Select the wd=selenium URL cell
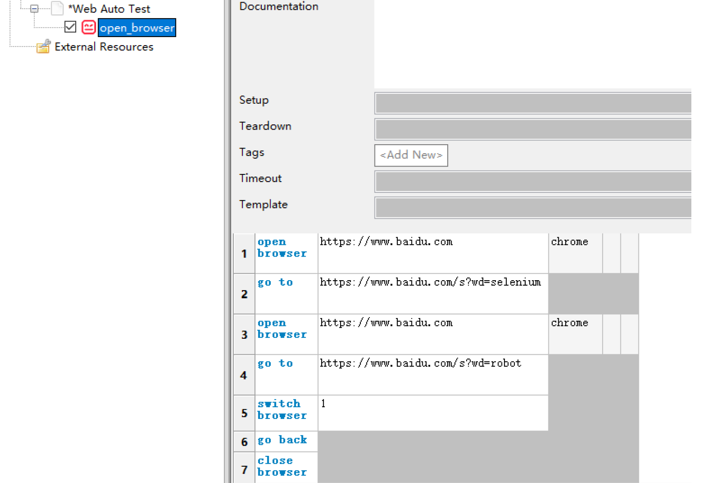This screenshot has width=706, height=483. (x=433, y=294)
